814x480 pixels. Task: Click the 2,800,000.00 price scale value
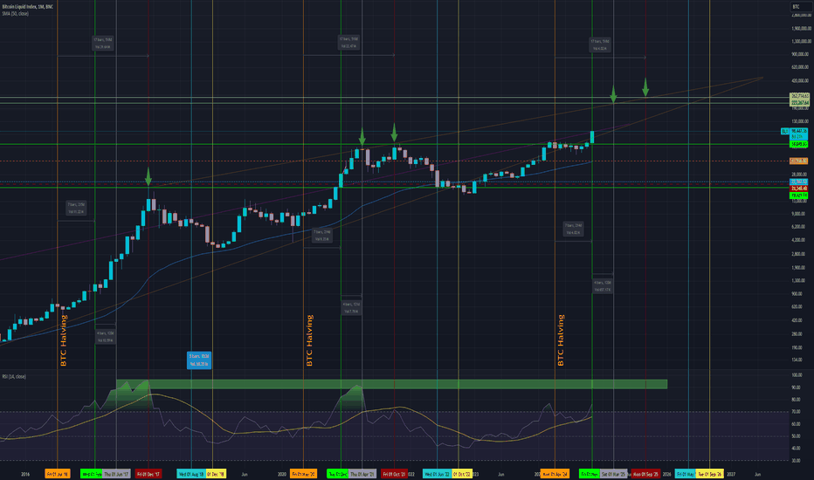(x=801, y=16)
